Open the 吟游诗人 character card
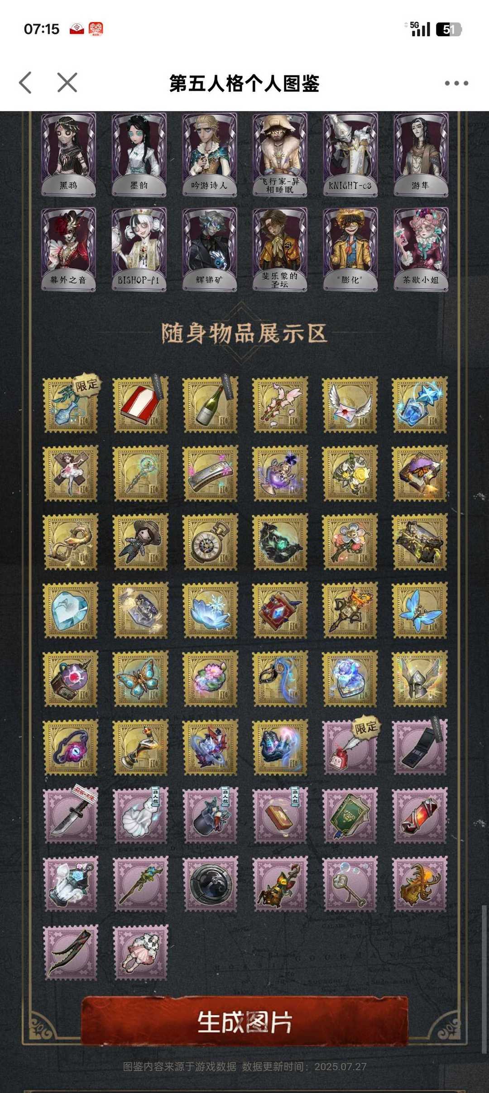489x1093 pixels. click(209, 155)
